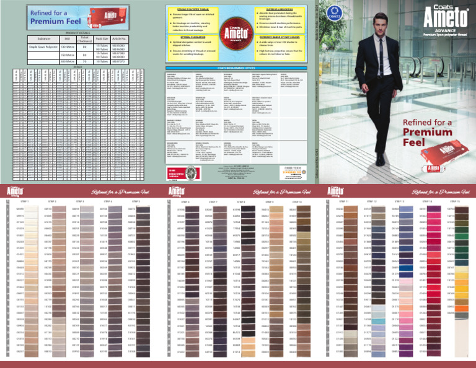The height and width of the screenshot is (368, 476).
Task: Click the script slogan in the third swatch header
Action: (441, 192)
